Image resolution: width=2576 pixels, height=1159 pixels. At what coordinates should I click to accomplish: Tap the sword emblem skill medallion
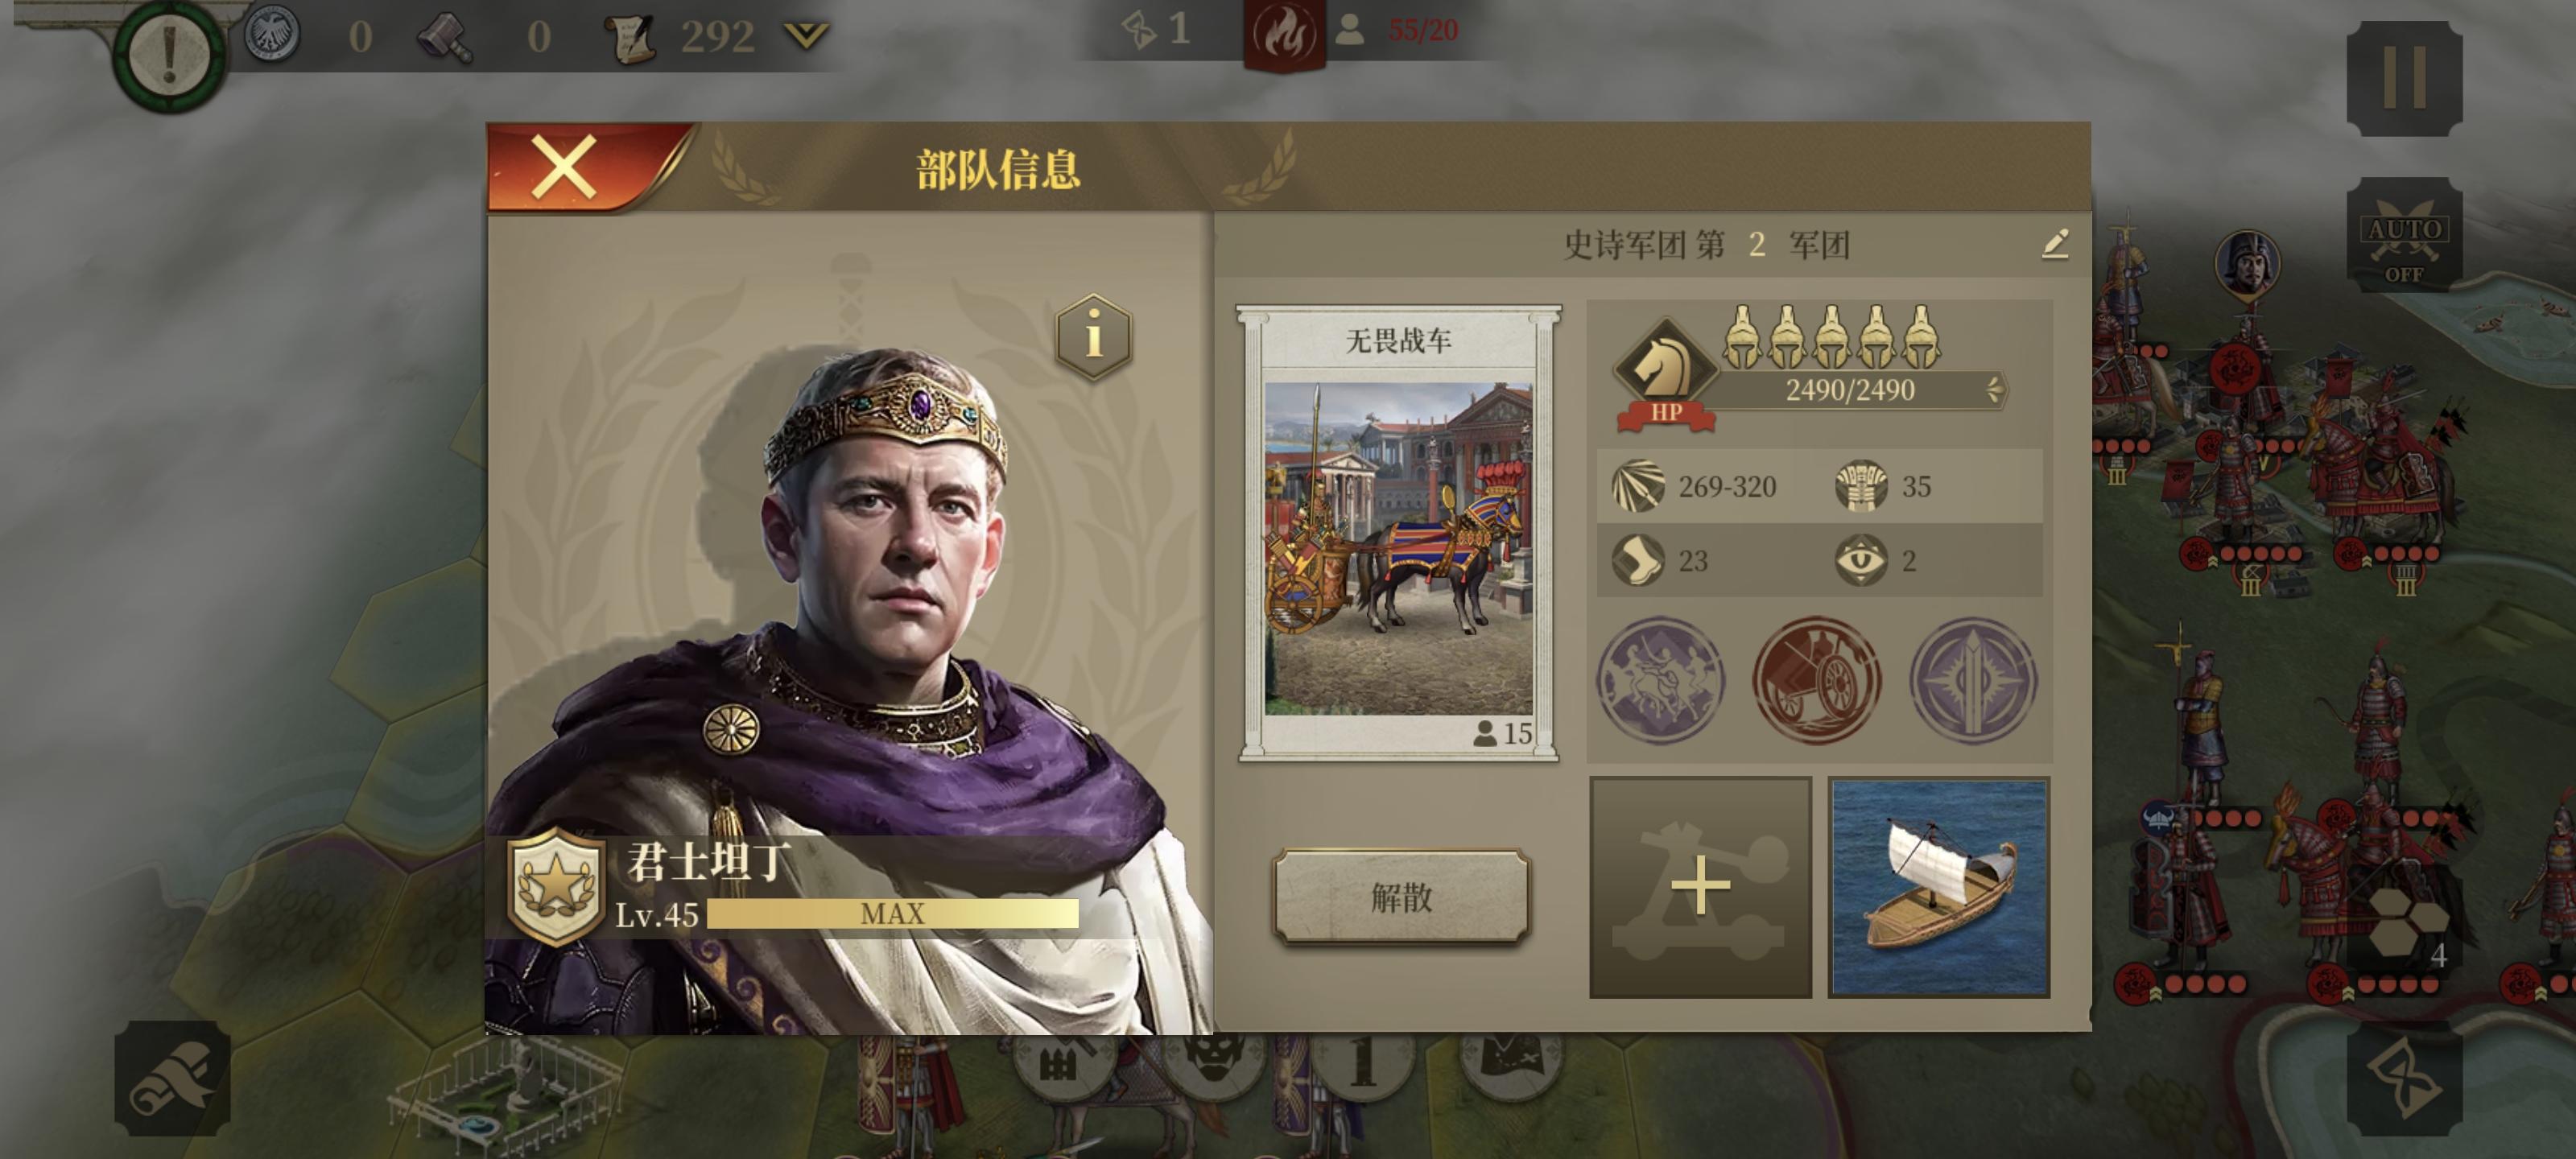(1972, 679)
